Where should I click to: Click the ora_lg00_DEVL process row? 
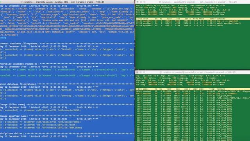(184, 127)
